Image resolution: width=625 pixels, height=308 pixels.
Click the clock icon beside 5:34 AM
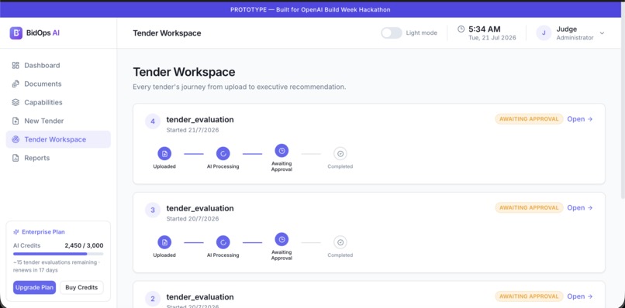tap(461, 29)
